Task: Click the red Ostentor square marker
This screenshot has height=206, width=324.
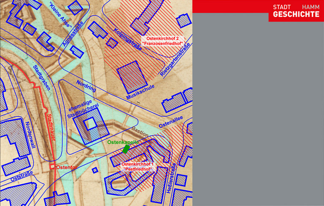Action: coord(52,166)
